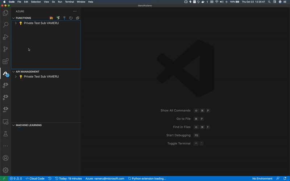
Task: Open the Source Control view
Action: 5,49
